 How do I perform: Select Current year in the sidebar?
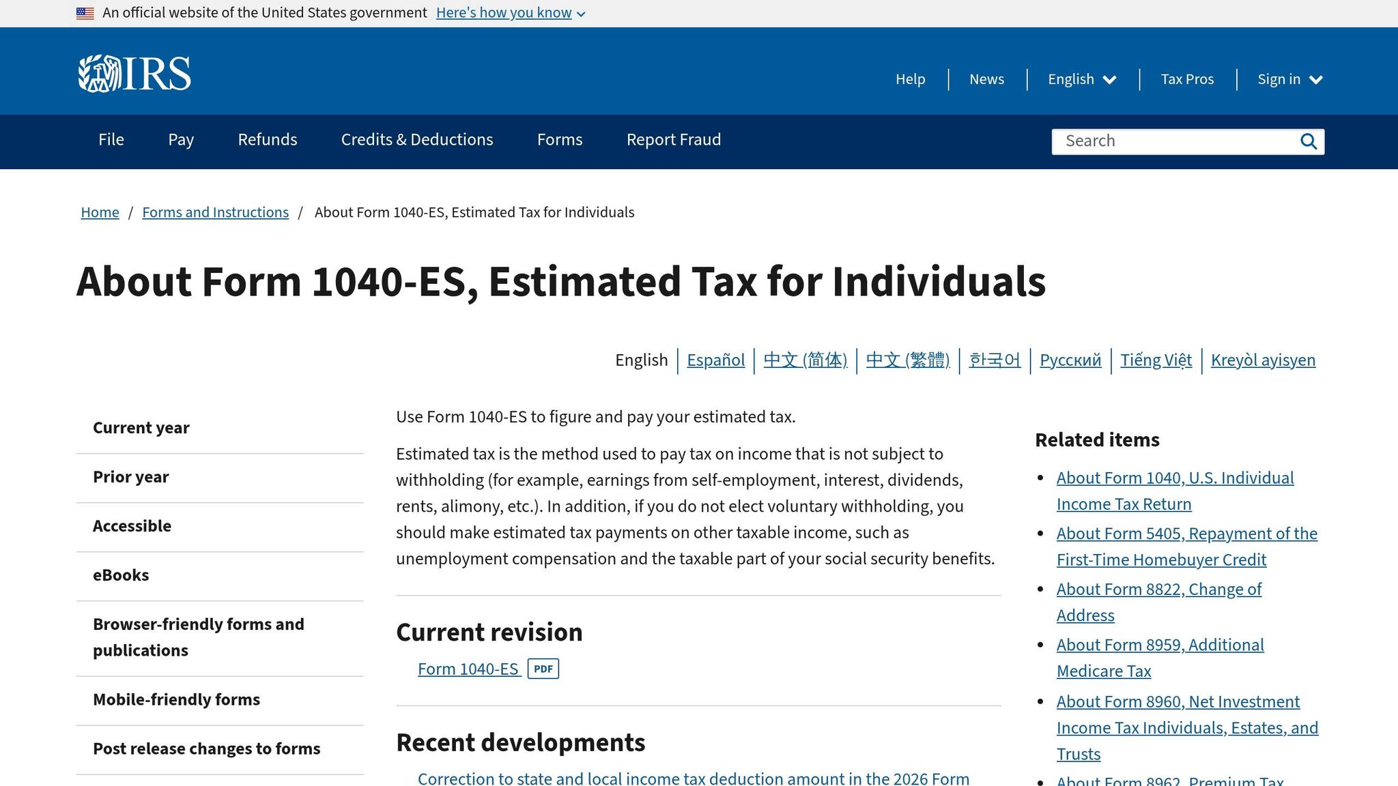click(x=220, y=428)
